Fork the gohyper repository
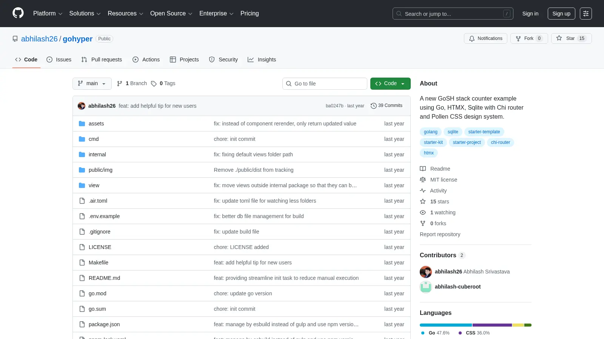604x339 pixels. click(529, 38)
